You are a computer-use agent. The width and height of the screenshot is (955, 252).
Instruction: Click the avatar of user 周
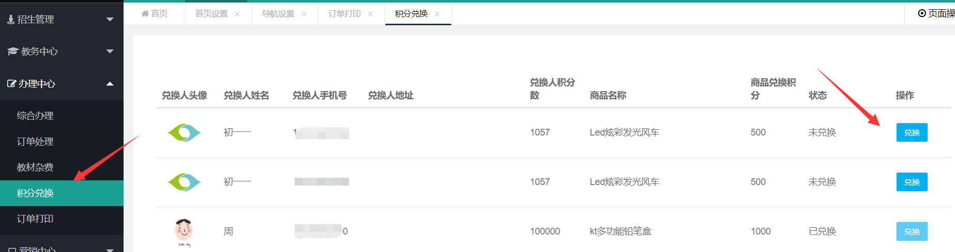184,231
